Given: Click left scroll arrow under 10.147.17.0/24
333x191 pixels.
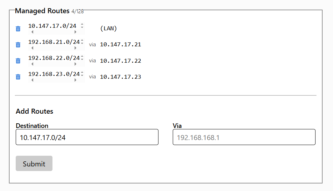Looking at the screenshot, I should pyautogui.click(x=32, y=32).
